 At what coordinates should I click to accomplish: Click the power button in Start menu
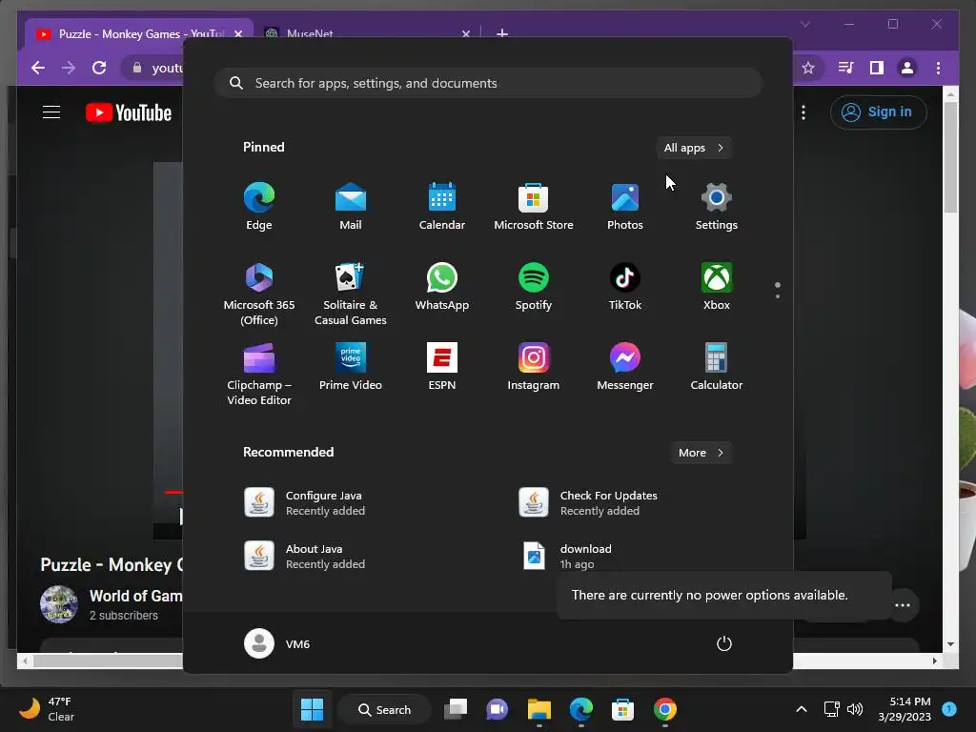point(724,643)
